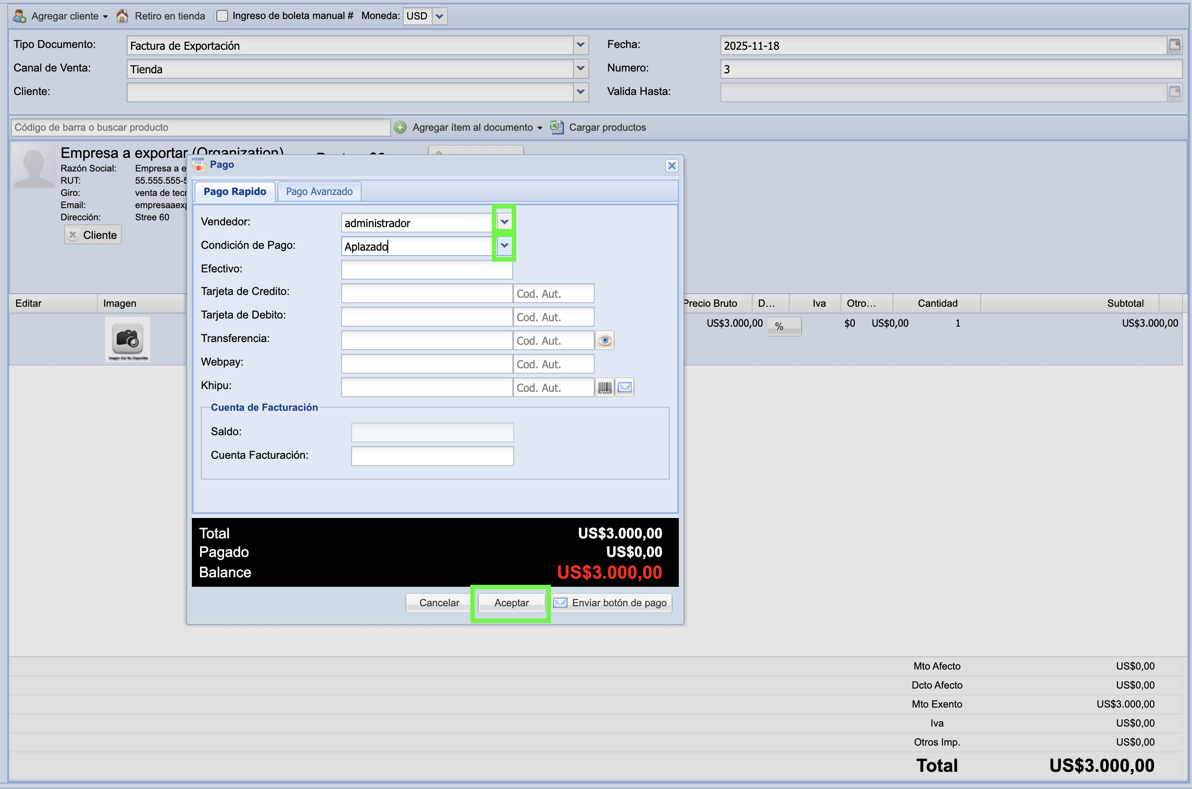Open the Valida Hasta calendar icon
The image size is (1192, 789).
click(1174, 91)
